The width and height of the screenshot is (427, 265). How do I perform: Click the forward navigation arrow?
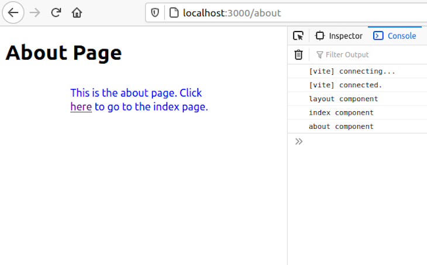(35, 13)
